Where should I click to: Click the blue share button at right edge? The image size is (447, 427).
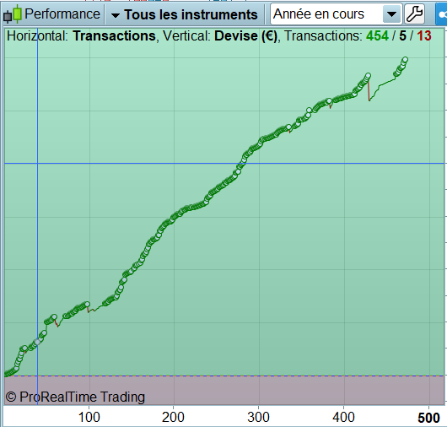[x=441, y=14]
